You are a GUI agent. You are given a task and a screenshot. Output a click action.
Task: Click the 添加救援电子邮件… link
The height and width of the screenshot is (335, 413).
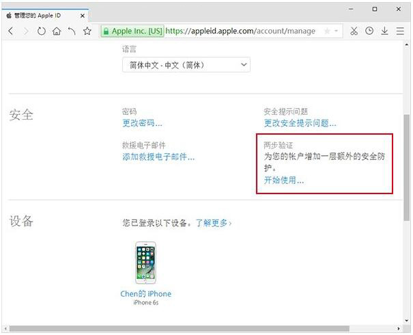[158, 157]
